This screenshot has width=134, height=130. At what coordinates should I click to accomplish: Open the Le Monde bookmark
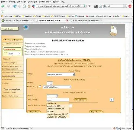(x=7, y=16)
